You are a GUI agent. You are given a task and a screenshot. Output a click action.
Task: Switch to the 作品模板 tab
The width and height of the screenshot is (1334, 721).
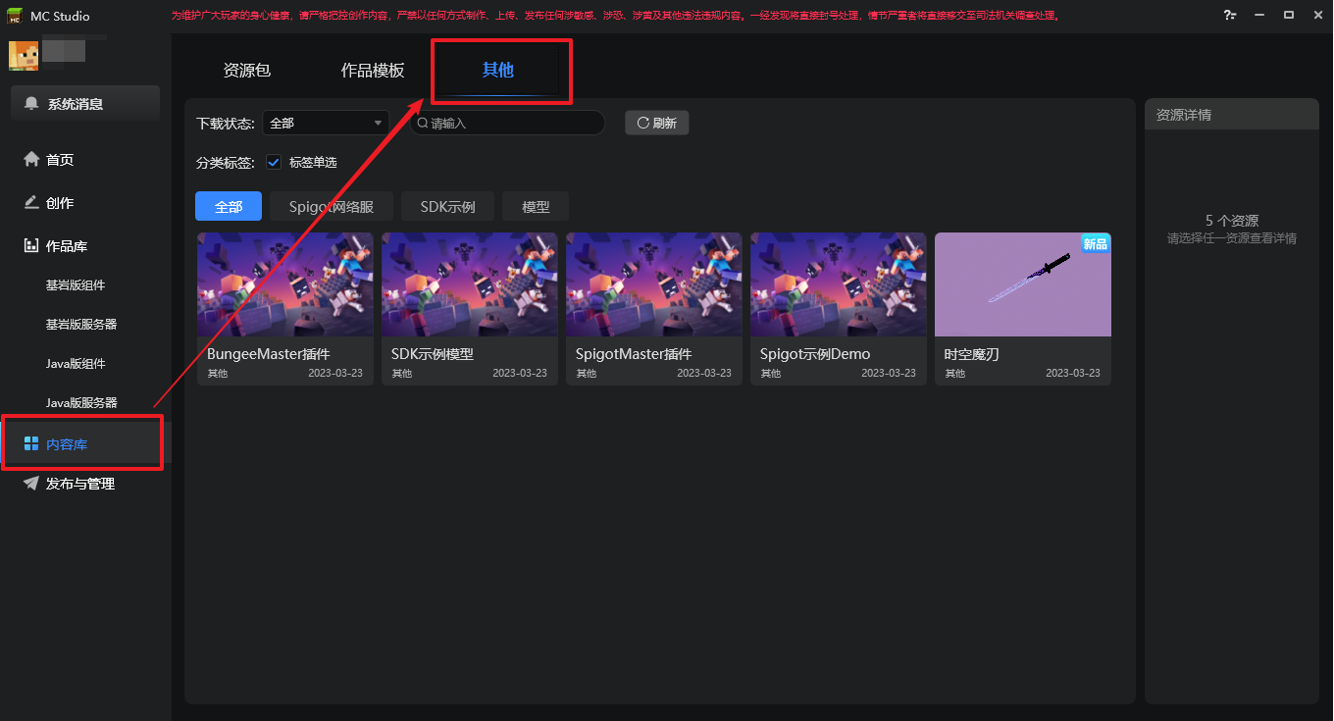tap(373, 71)
